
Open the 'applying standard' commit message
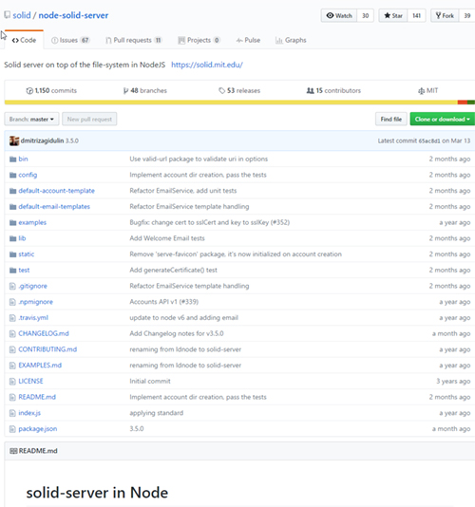tap(157, 413)
